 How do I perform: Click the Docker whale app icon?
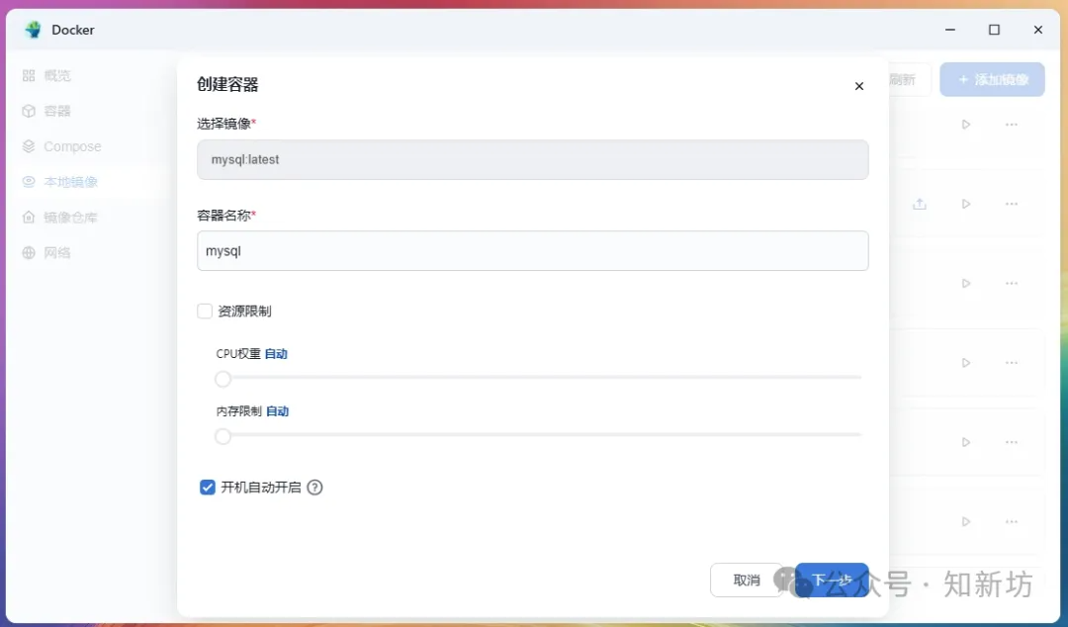(34, 30)
